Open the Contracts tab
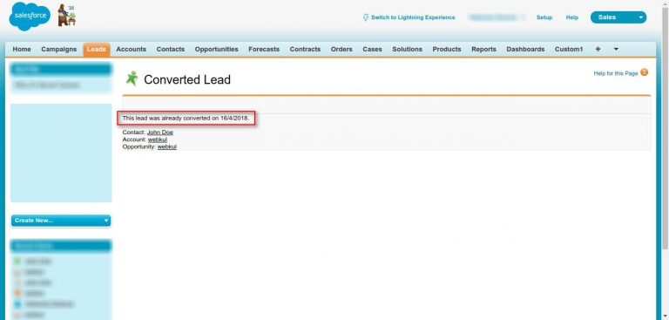Image resolution: width=669 pixels, height=320 pixels. 305,49
